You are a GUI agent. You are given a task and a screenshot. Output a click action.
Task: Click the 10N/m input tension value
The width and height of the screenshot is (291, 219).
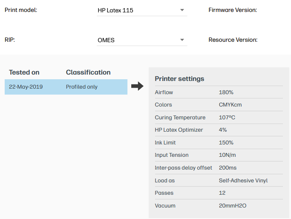coord(227,155)
